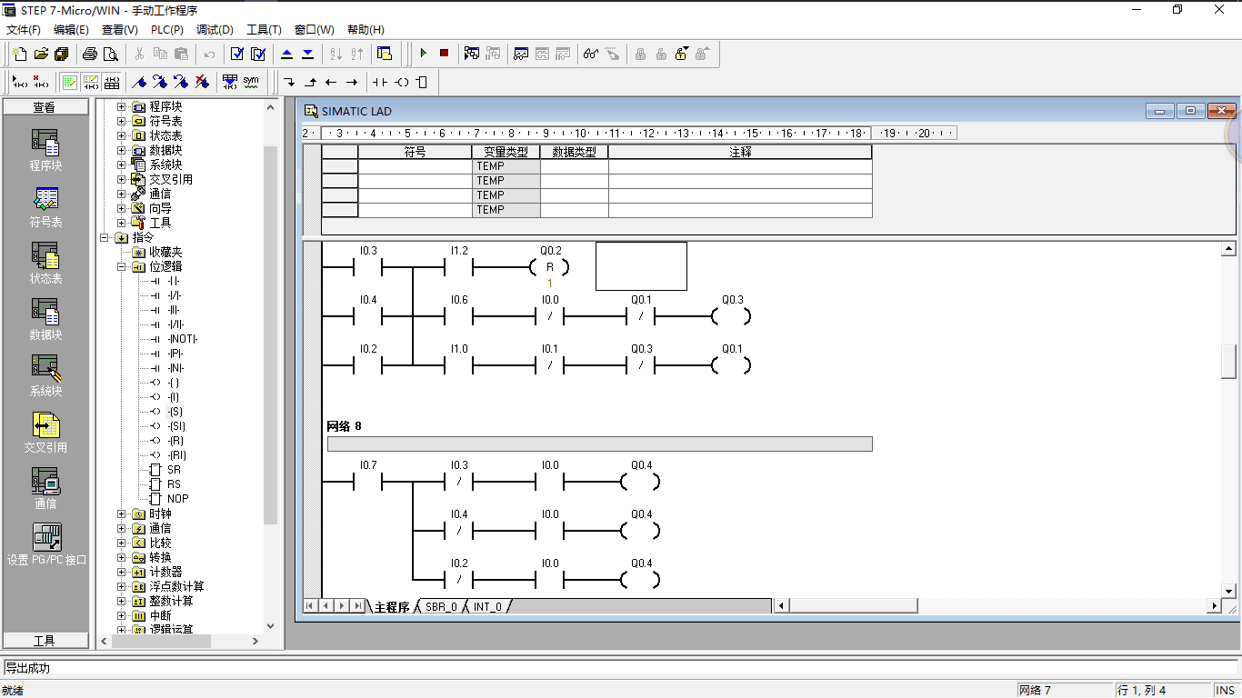Click the Run button on the toolbar
Viewport: 1242px width, 698px height.
[424, 53]
